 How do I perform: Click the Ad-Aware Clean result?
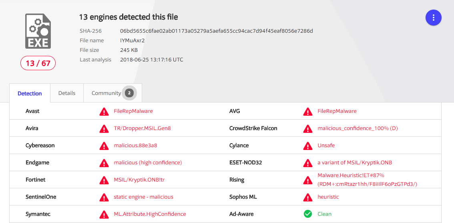pos(325,214)
